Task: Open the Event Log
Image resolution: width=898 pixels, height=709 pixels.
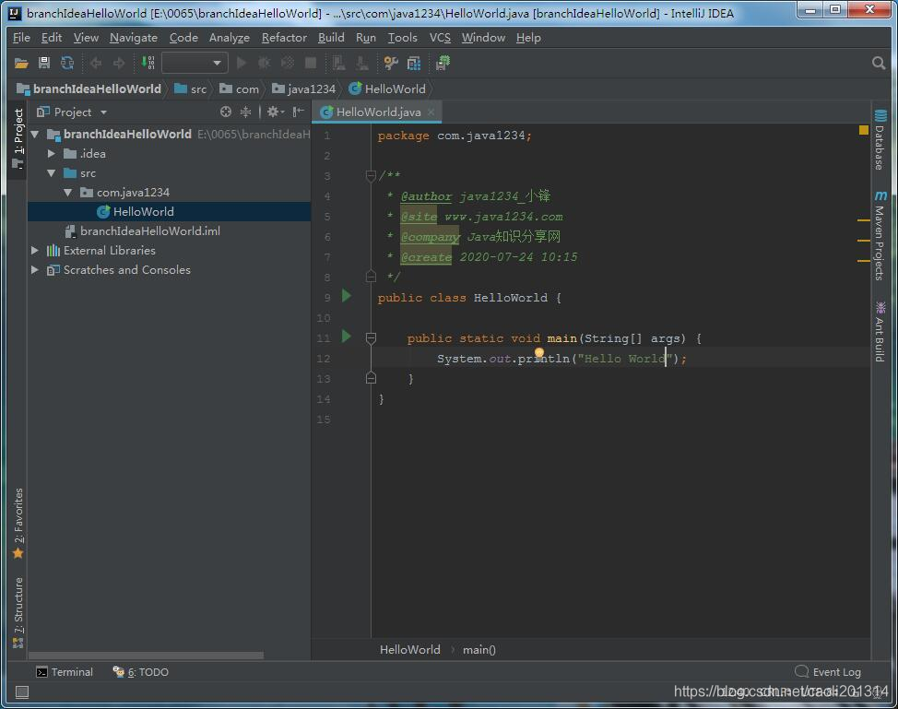Action: [828, 672]
